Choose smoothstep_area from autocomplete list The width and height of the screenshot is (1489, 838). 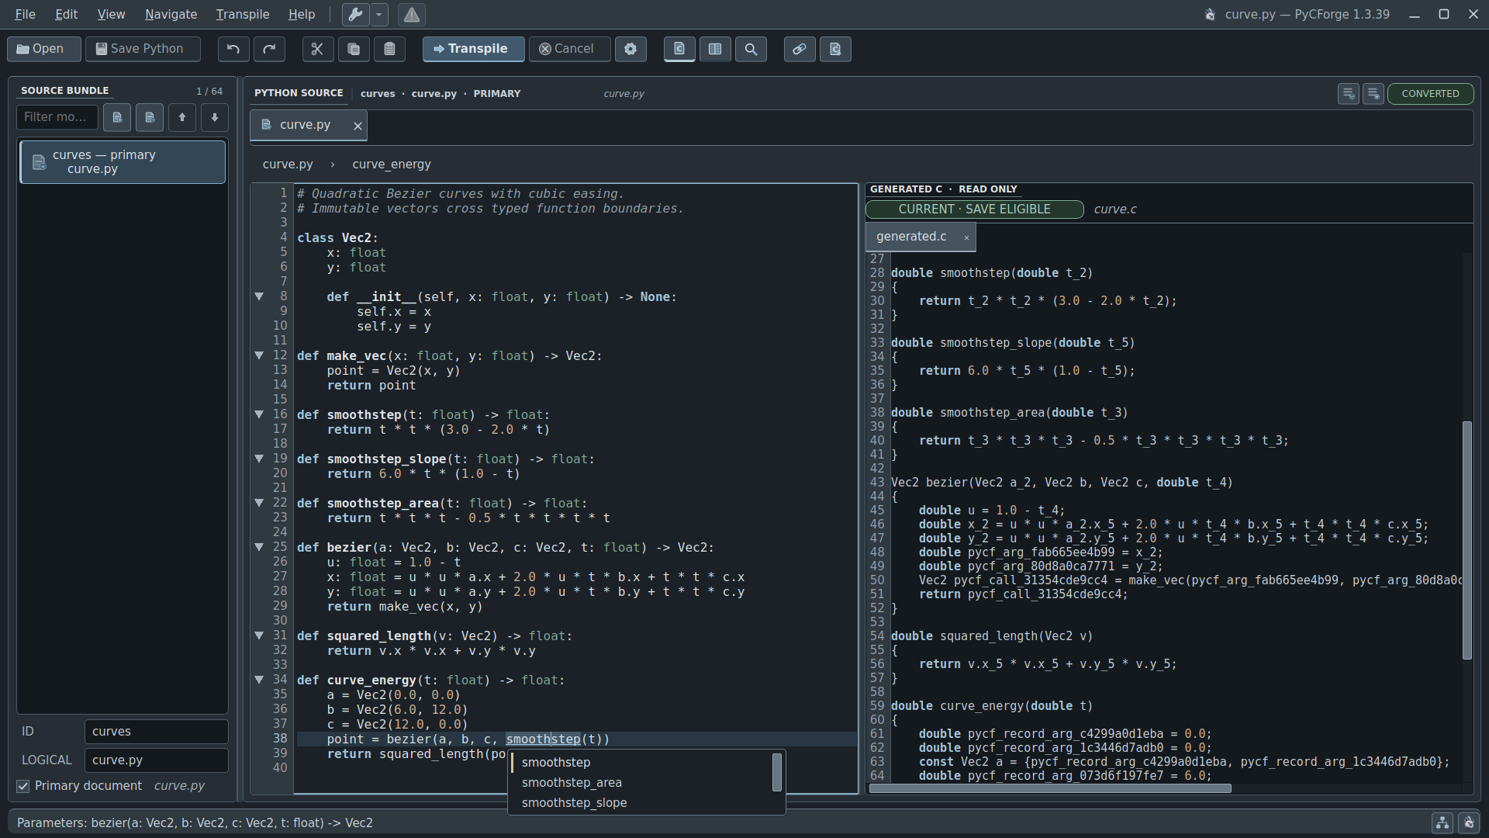point(641,783)
